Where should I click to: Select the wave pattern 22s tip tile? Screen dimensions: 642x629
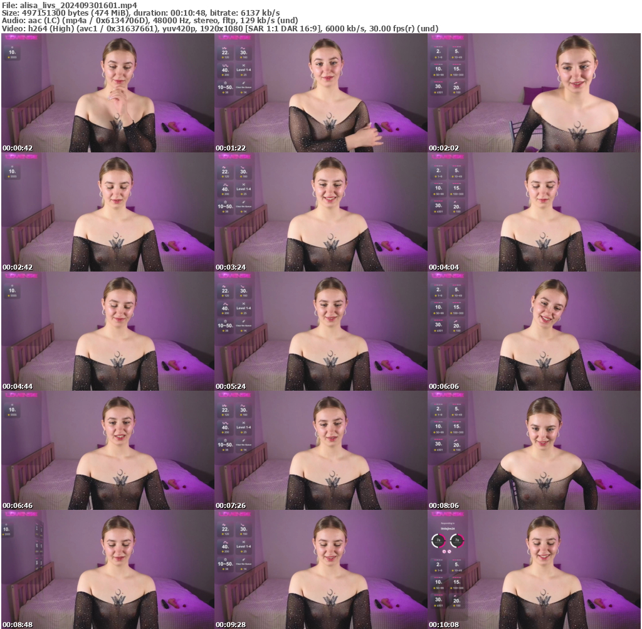(x=224, y=53)
